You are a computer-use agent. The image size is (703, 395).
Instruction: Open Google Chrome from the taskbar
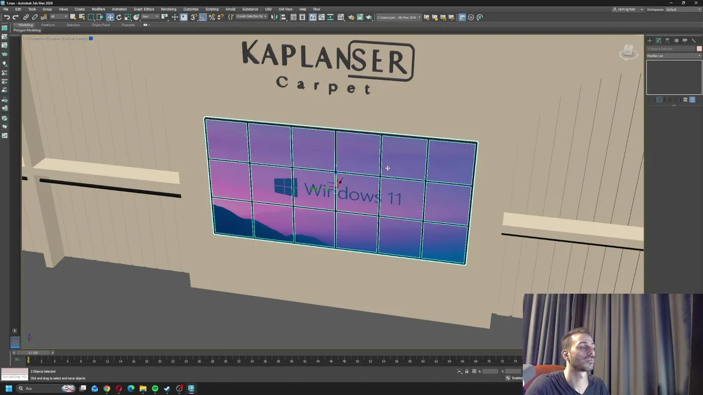point(107,388)
